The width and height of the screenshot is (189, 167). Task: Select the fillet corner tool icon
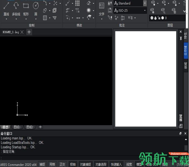point(68,18)
